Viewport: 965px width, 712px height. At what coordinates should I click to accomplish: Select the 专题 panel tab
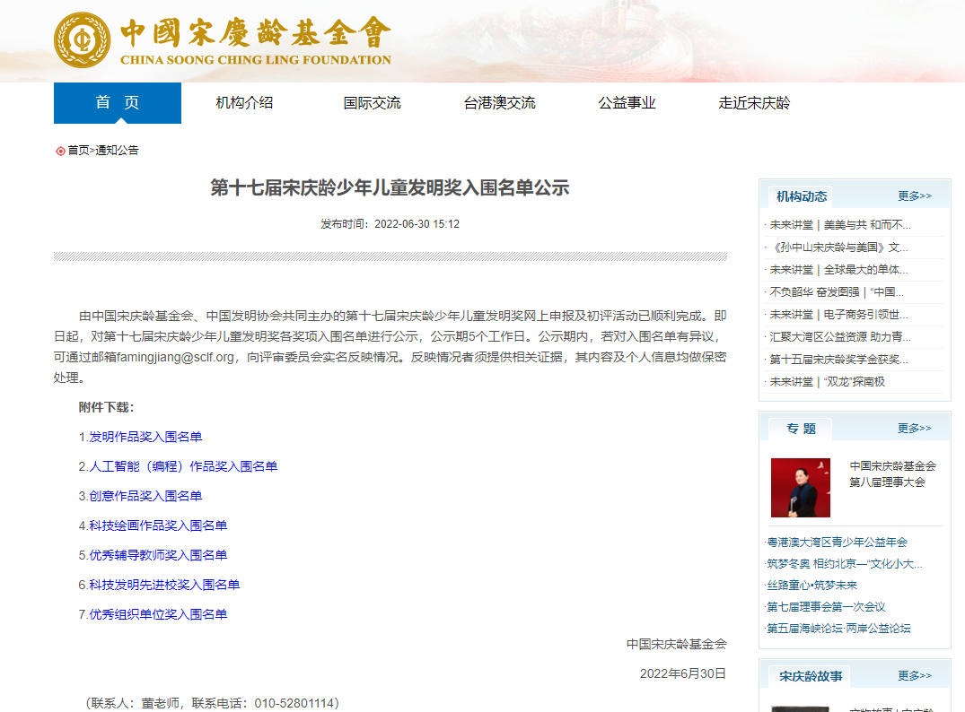[802, 429]
